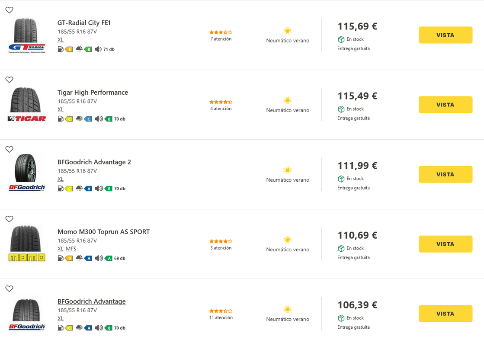Screen dimensions: 484x346
Task: Add BFGoodrich Advantage 2 to favorites heart
Action: tap(9, 149)
